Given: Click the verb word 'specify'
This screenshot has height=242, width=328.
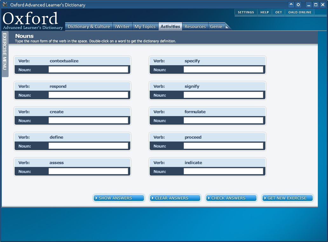Looking at the screenshot, I should pyautogui.click(x=192, y=61).
